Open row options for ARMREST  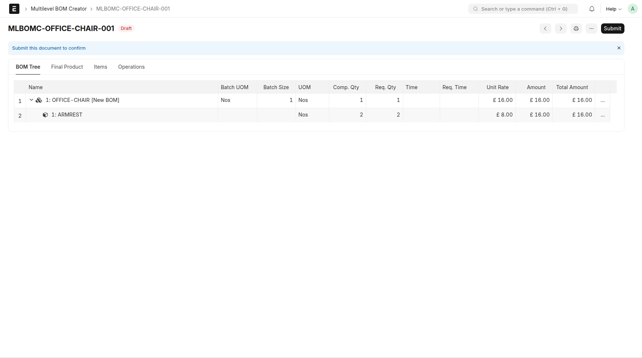click(602, 115)
